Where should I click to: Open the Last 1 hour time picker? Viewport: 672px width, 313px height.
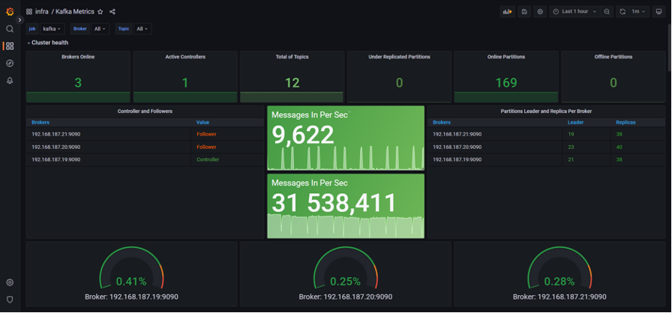pos(575,11)
